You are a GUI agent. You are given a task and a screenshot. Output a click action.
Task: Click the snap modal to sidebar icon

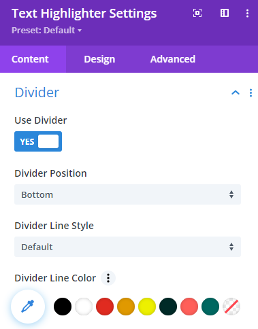click(225, 13)
